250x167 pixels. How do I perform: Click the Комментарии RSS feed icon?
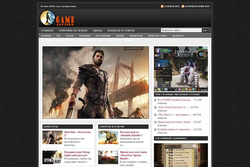coord(183,6)
